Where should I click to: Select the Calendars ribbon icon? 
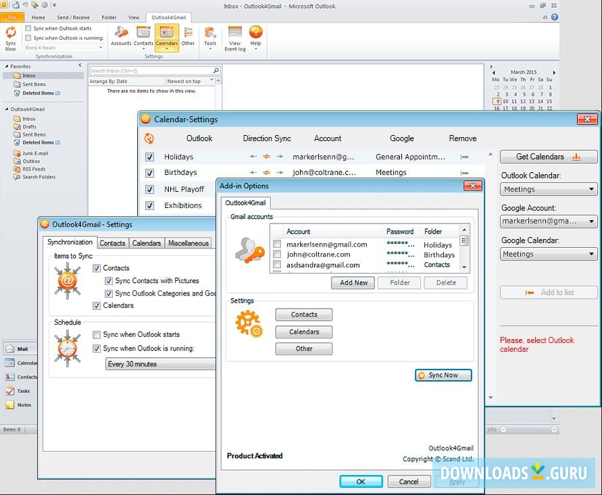coord(166,36)
